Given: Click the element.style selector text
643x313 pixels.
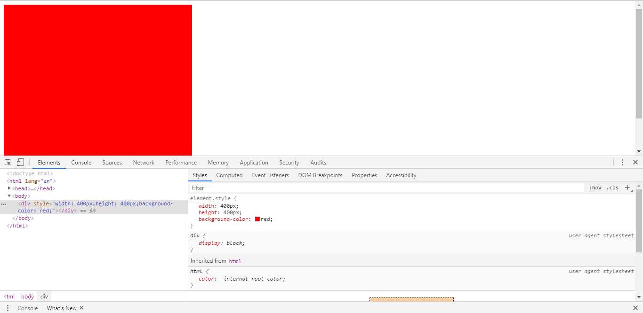Looking at the screenshot, I should click(211, 198).
